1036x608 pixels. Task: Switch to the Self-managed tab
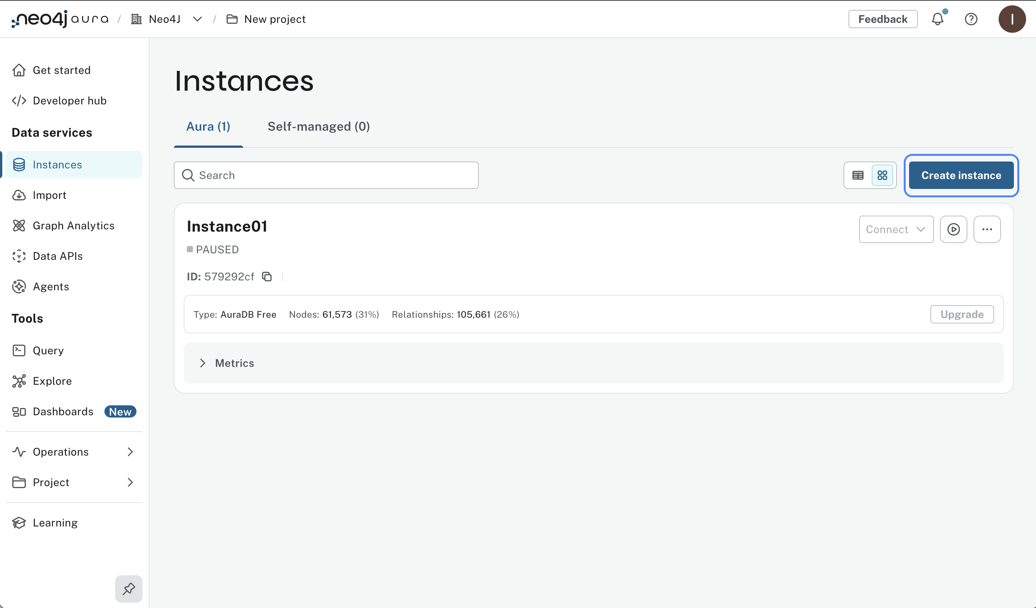[319, 126]
